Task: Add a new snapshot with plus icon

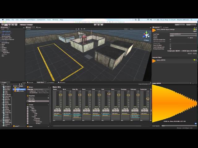Action: pos(48,96)
